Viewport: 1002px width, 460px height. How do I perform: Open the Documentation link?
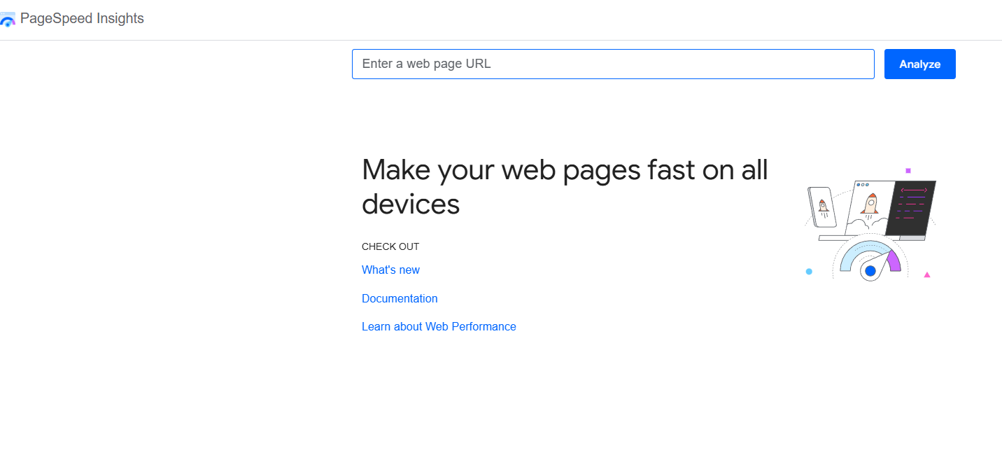[400, 298]
